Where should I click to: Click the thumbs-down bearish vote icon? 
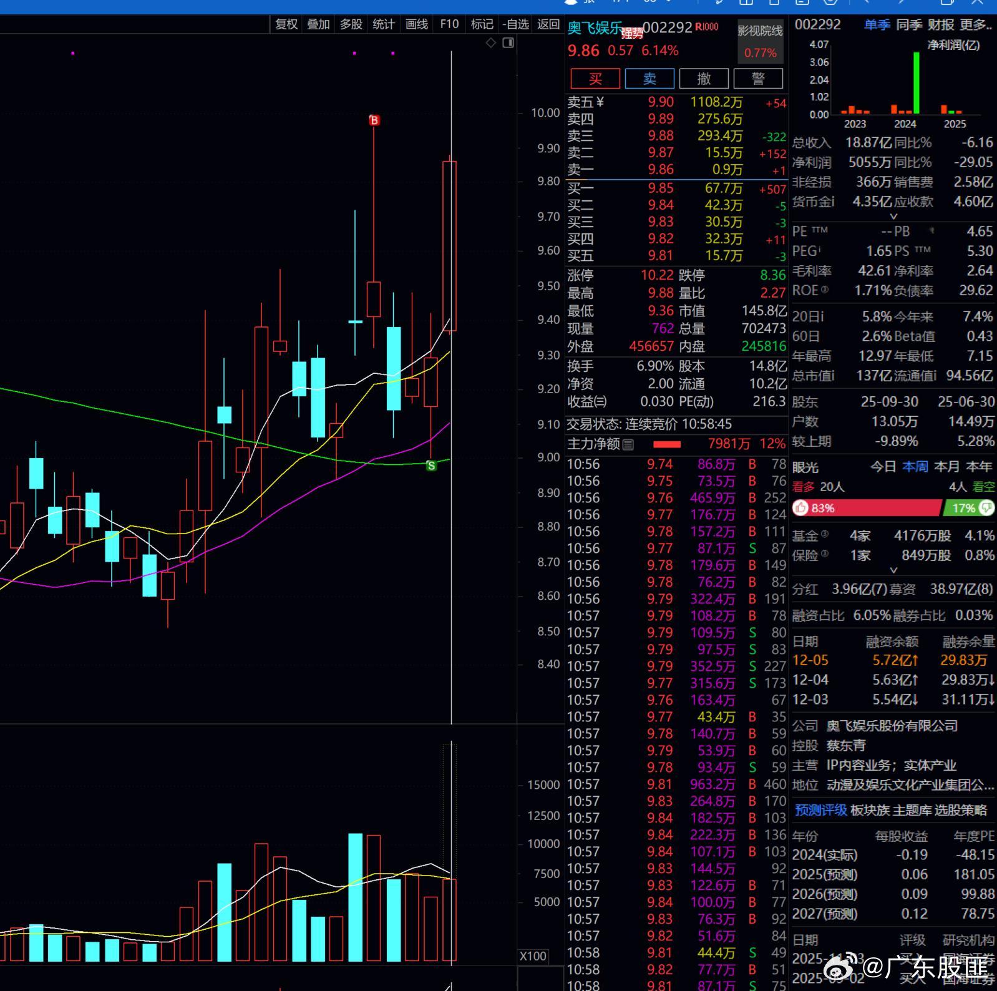[987, 508]
